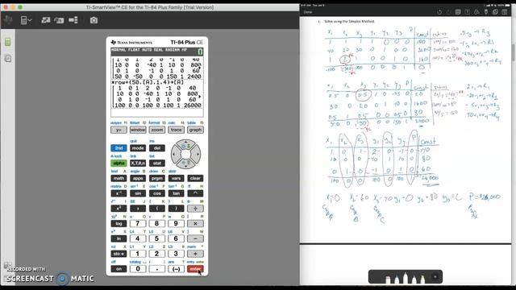Viewport: 516px width, 290px height.
Task: Click the prgm key
Action: pyautogui.click(x=157, y=178)
